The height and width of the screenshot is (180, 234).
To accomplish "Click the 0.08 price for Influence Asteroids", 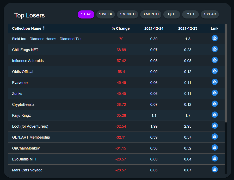I will click(x=188, y=61).
